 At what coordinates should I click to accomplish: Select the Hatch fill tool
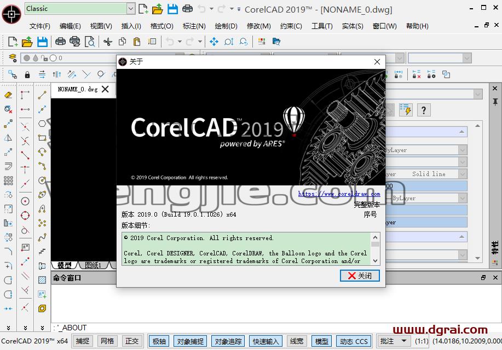point(42,280)
